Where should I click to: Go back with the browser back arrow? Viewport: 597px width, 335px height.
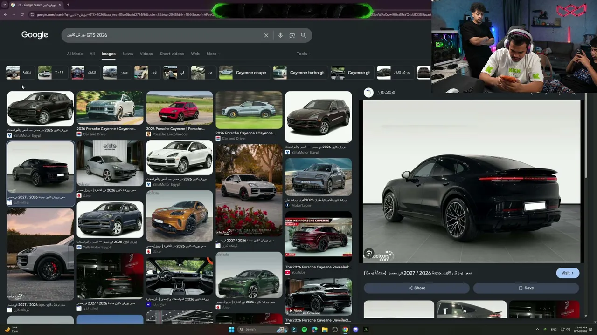[x=5, y=14]
